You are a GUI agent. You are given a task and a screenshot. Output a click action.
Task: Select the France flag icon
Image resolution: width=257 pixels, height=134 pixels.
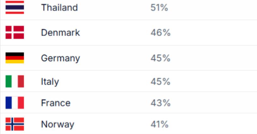pyautogui.click(x=15, y=103)
